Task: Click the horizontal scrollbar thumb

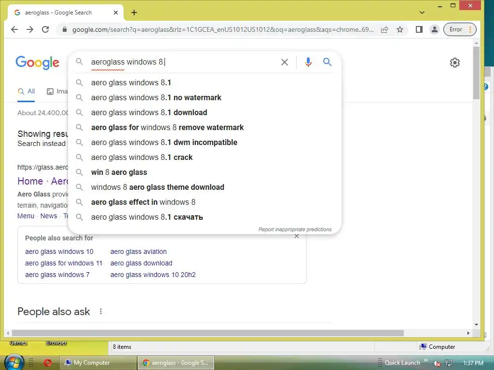Action: click(207, 333)
